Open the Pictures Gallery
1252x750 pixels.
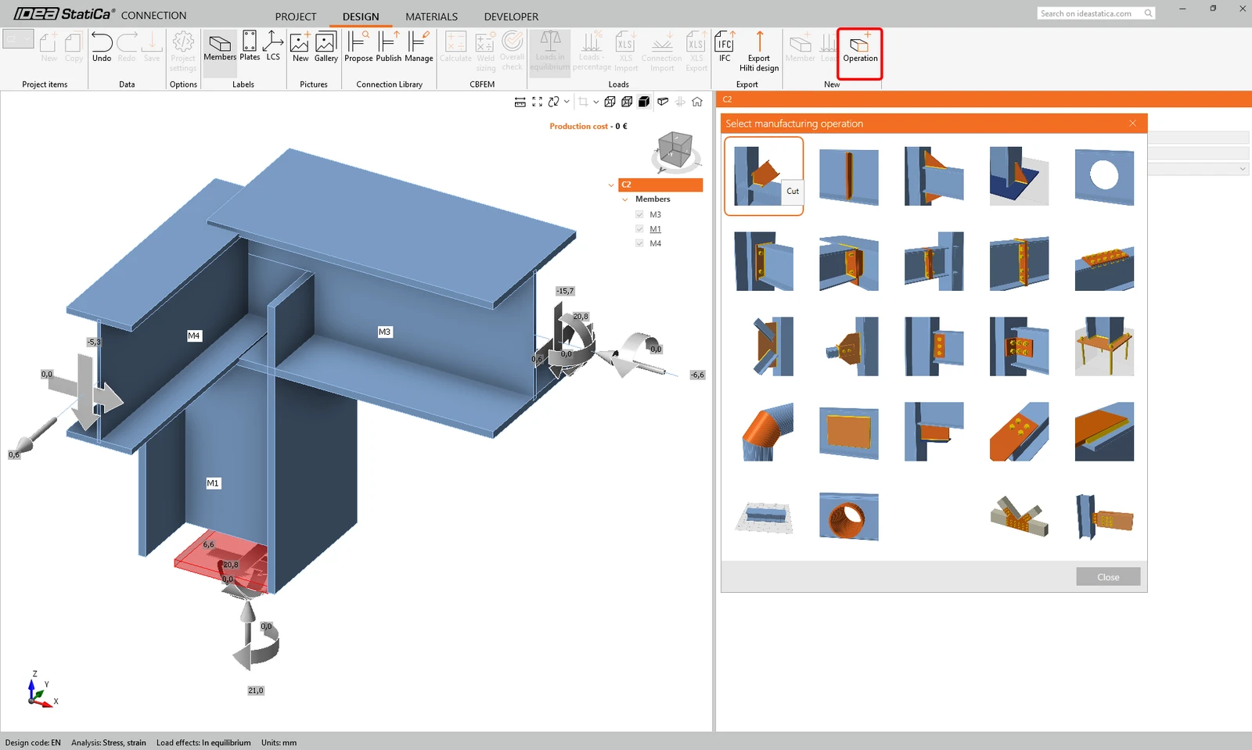coord(326,47)
